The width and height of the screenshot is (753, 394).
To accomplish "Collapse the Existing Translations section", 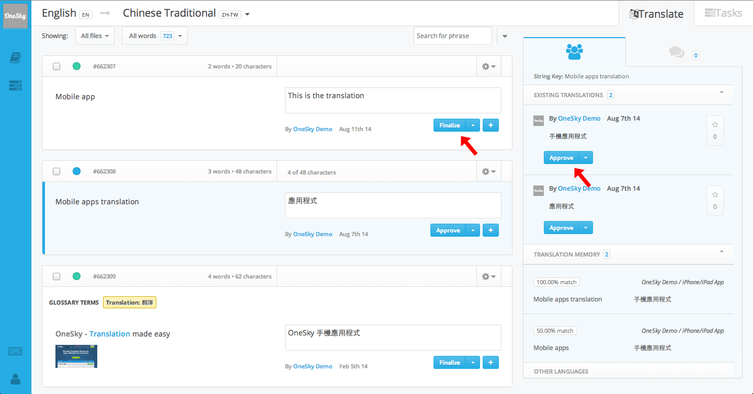I will point(722,92).
